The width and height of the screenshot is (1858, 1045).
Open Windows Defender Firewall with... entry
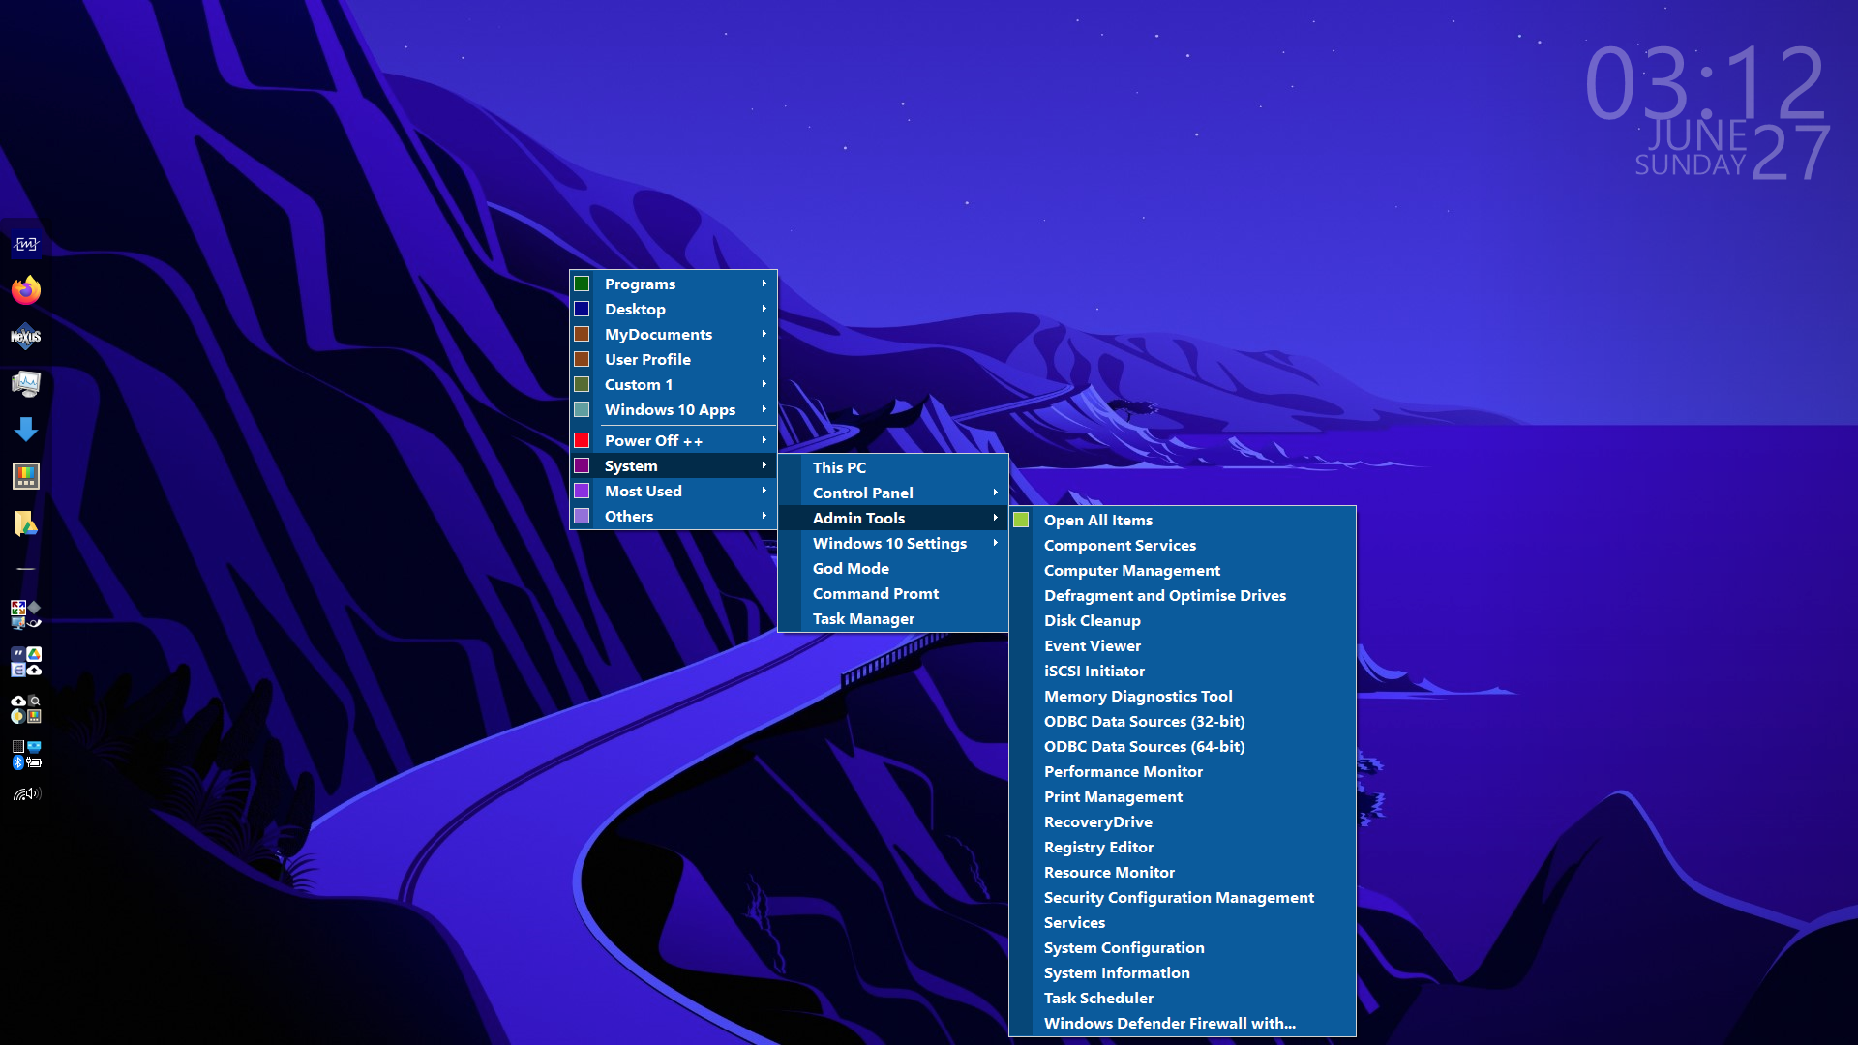1183,1023
